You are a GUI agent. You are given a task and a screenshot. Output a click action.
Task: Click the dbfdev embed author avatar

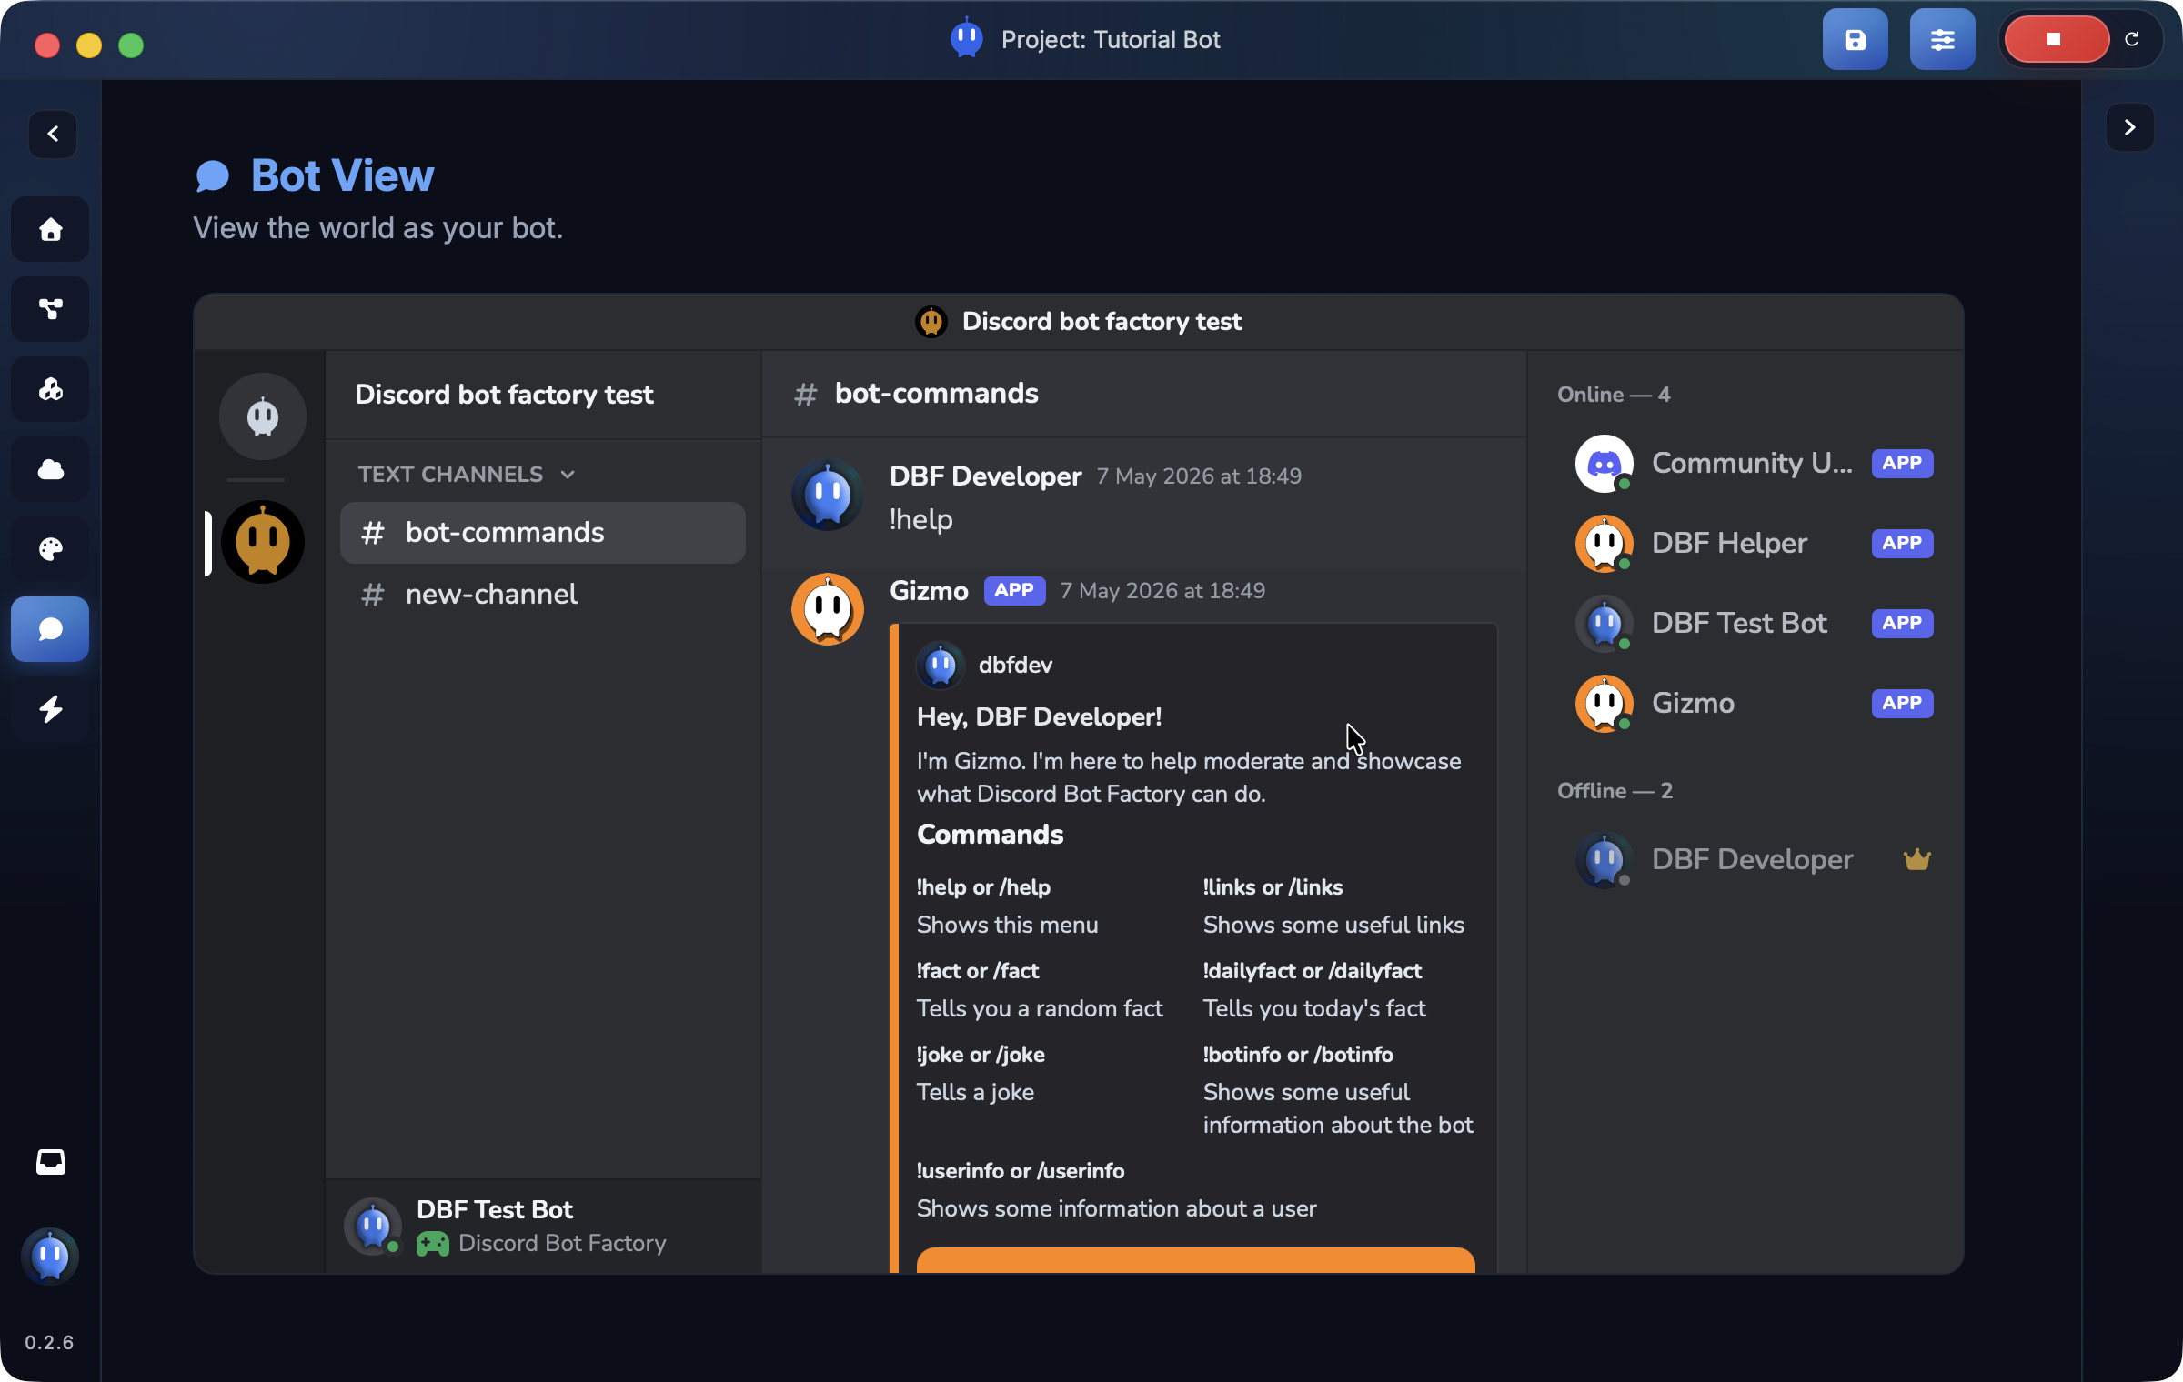[941, 666]
